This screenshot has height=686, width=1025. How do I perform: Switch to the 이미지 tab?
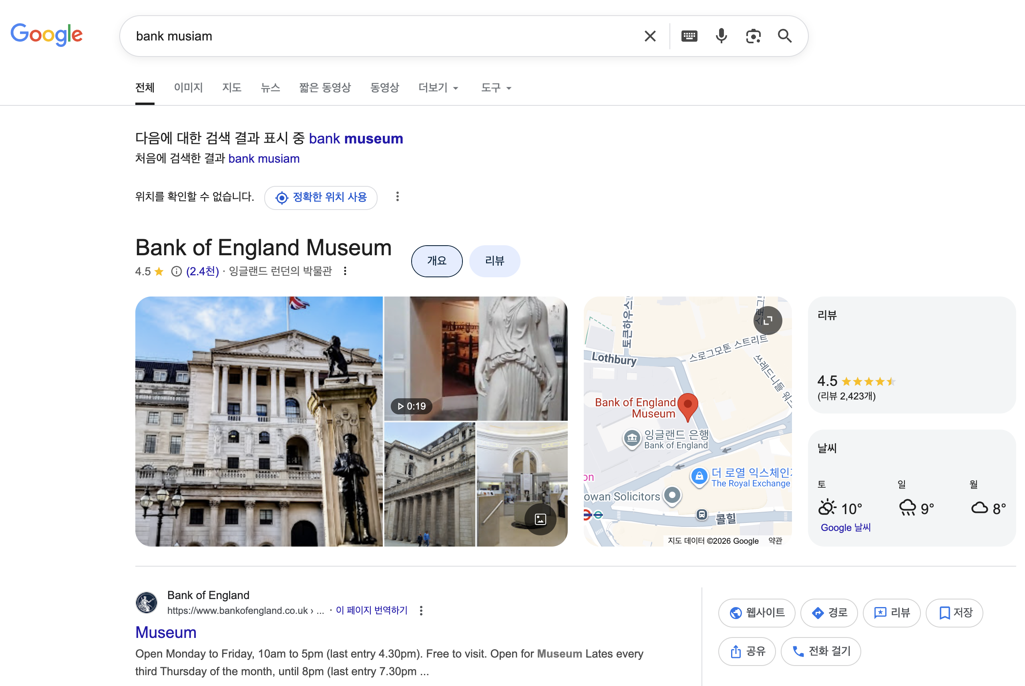point(189,88)
